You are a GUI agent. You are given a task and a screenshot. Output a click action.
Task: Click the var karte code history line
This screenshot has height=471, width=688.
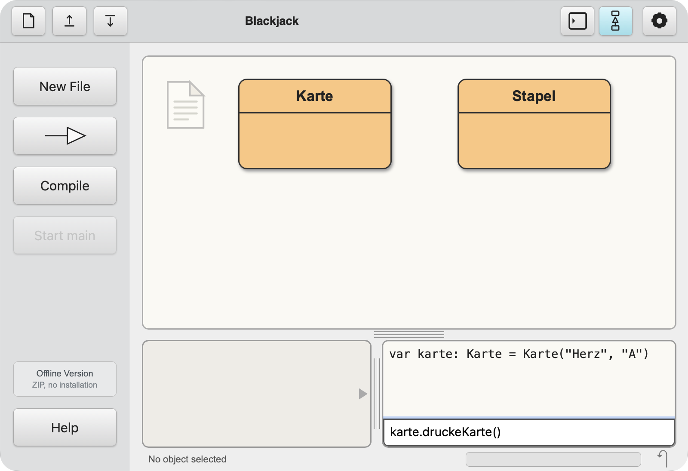(519, 354)
